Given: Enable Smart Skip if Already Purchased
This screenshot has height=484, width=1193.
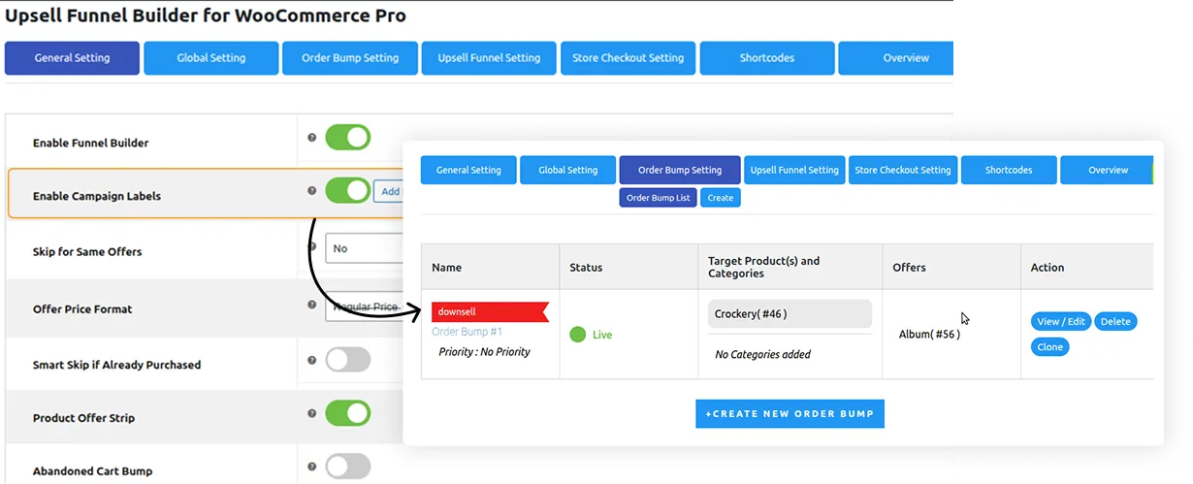Looking at the screenshot, I should click(x=347, y=361).
